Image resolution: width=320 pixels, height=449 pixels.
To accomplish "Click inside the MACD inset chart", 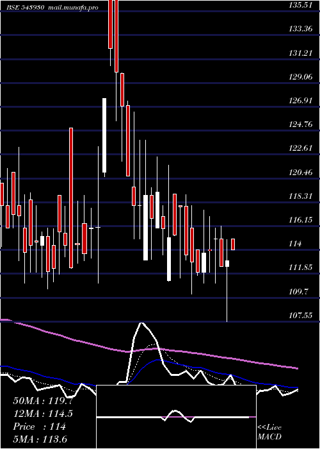I will coord(176,417).
